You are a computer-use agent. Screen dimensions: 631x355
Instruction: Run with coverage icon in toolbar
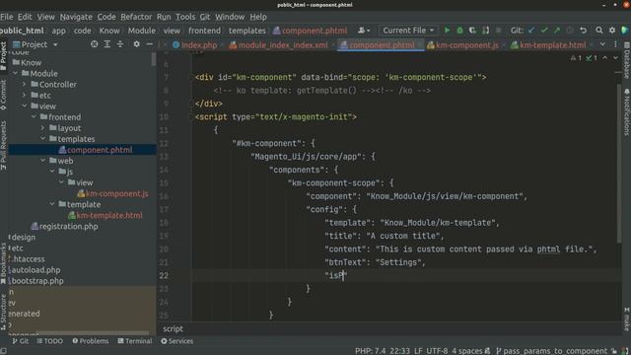click(x=472, y=31)
